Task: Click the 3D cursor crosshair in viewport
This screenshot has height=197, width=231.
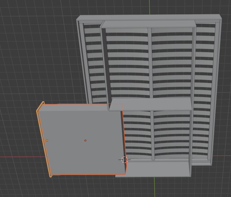Action: (x=125, y=160)
